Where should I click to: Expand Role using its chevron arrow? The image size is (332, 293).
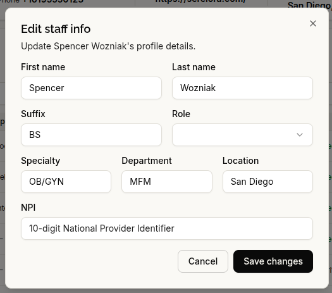point(300,135)
